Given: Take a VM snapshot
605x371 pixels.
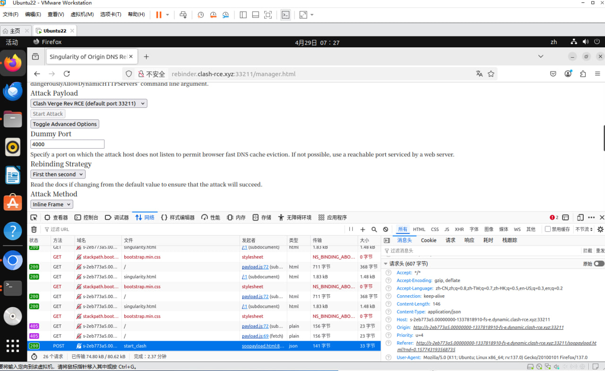Looking at the screenshot, I should 201,15.
